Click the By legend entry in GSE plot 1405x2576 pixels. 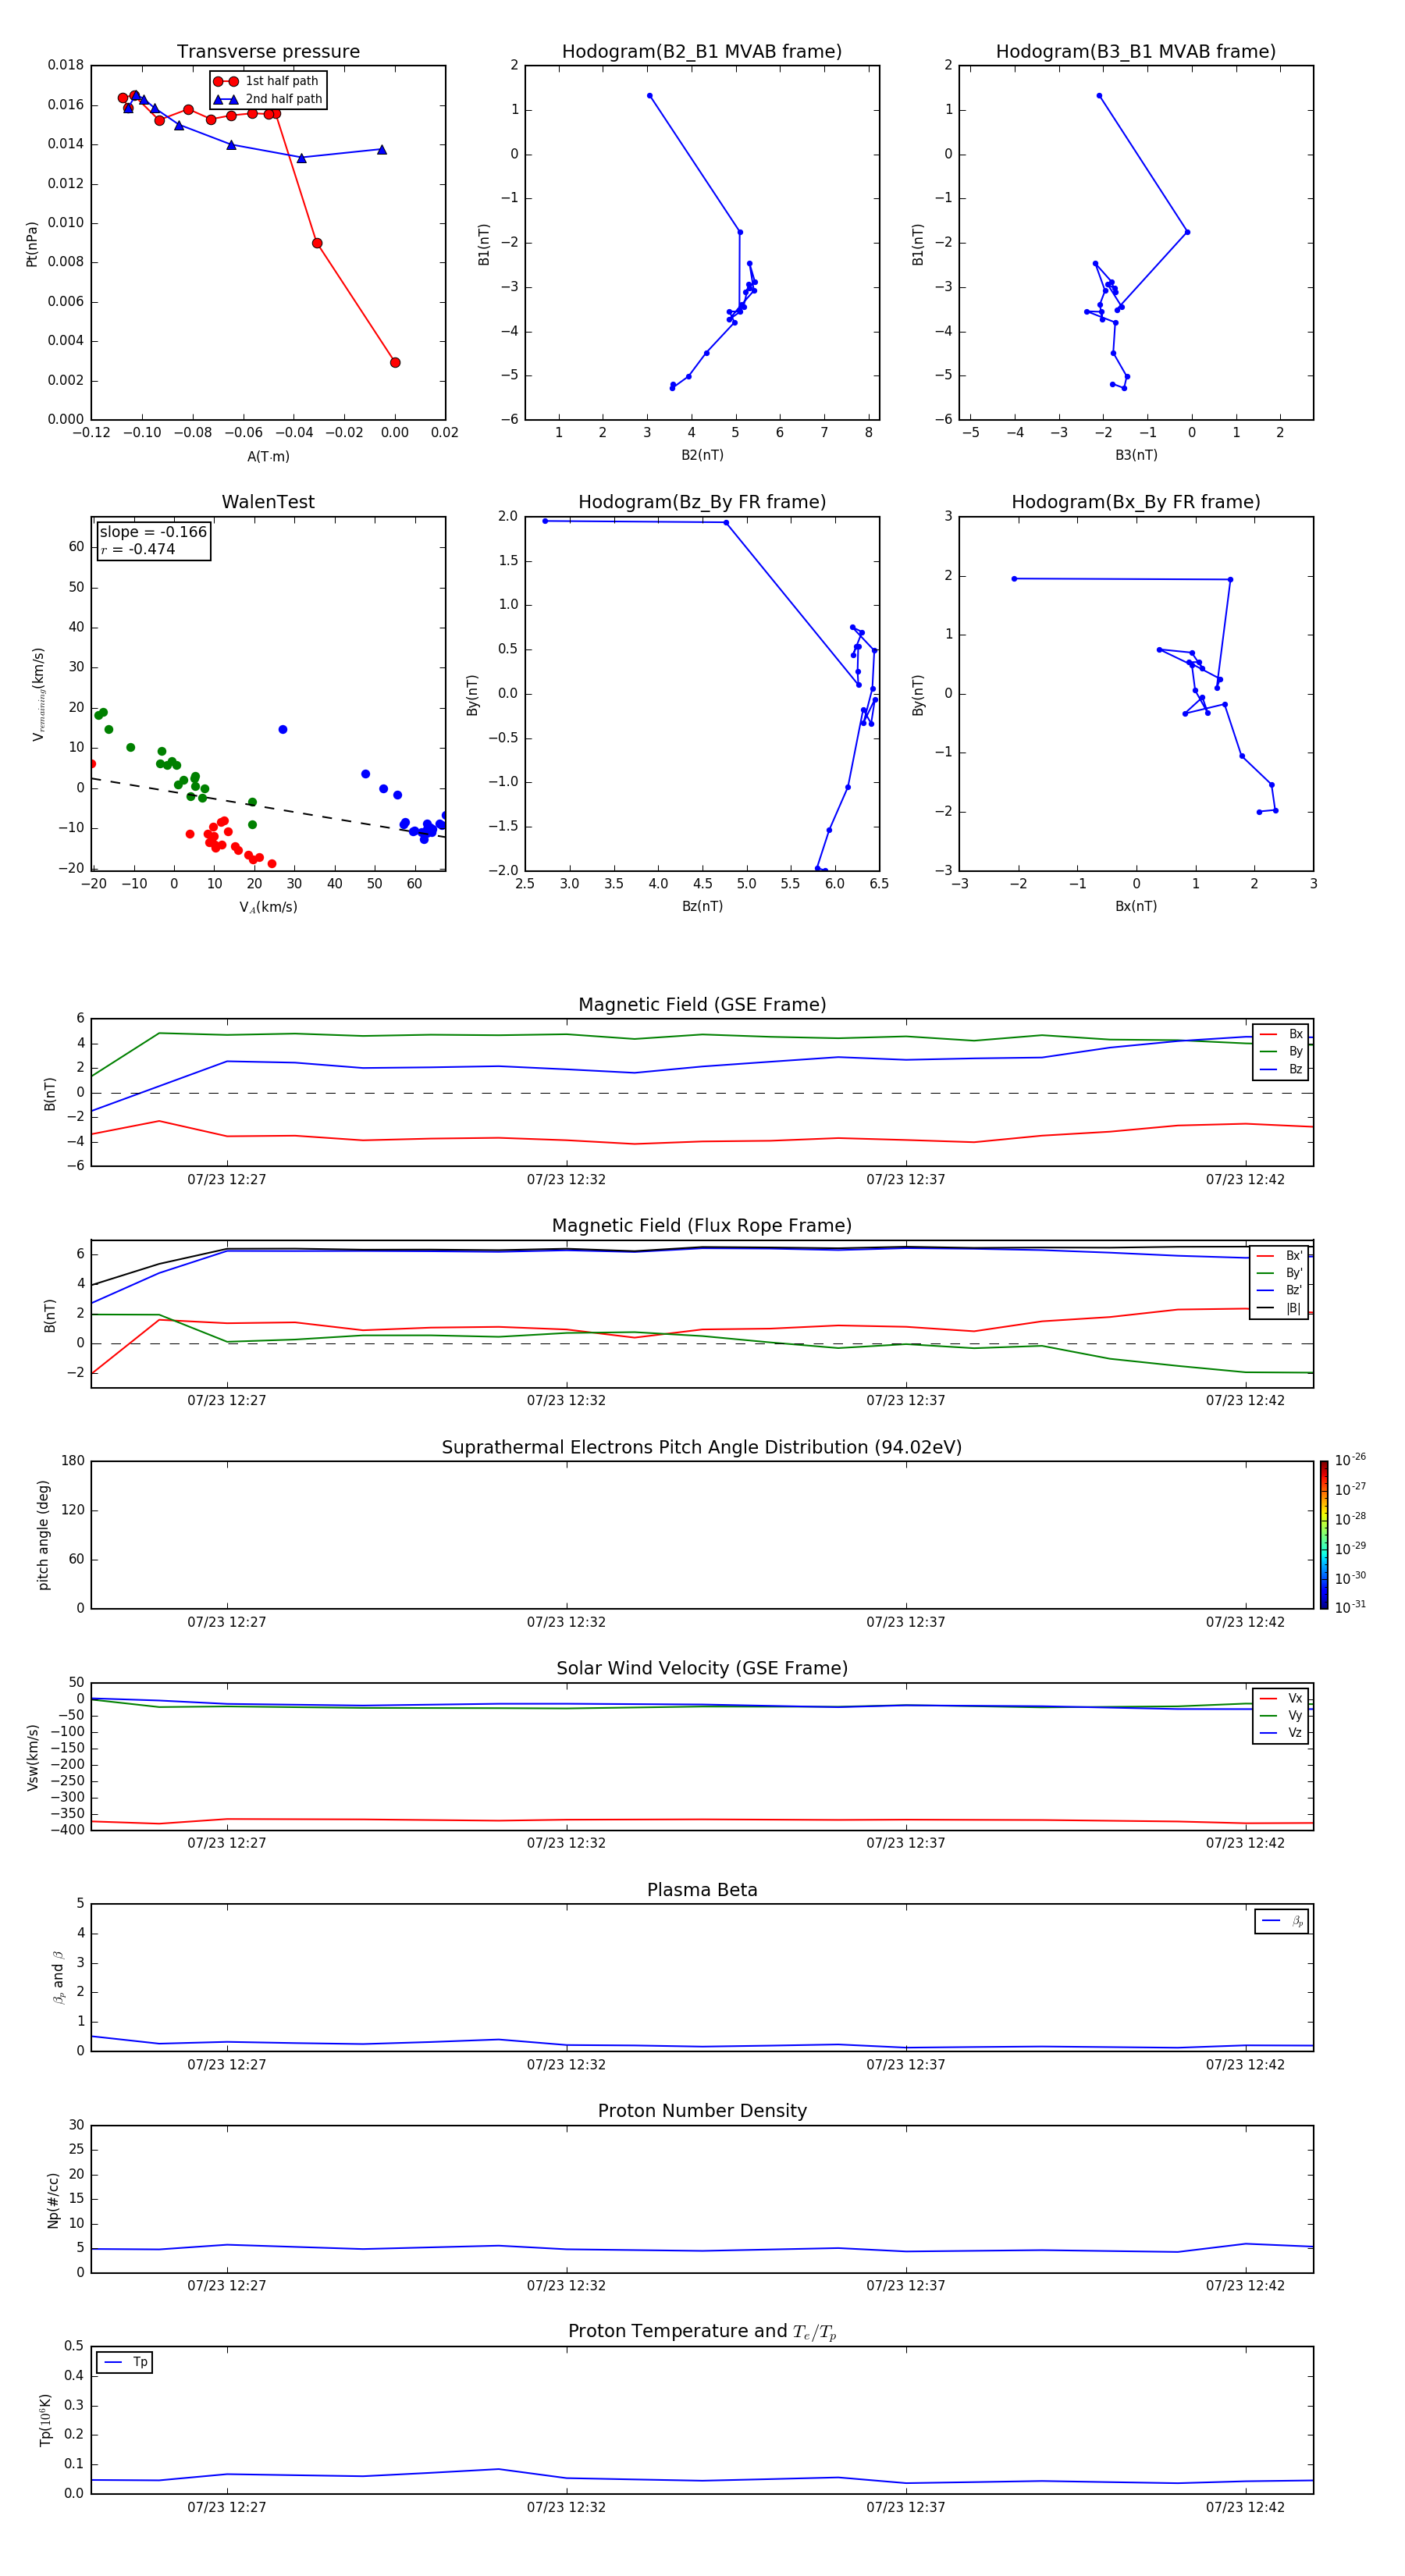[1281, 1051]
